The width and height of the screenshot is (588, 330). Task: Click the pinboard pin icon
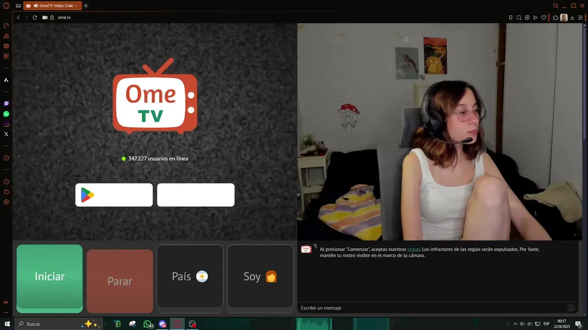tap(510, 17)
